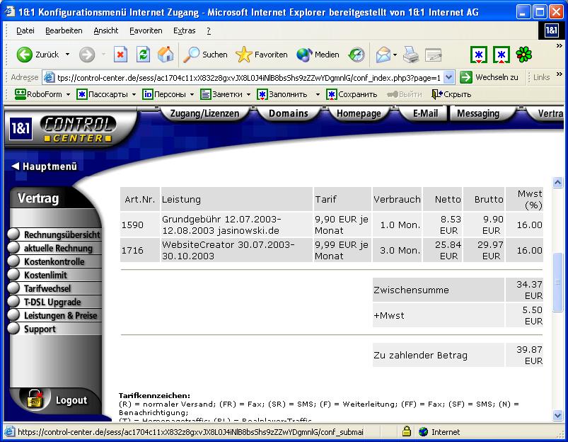Click the Internet zone globe icon
The image size is (568, 442).
point(423,431)
